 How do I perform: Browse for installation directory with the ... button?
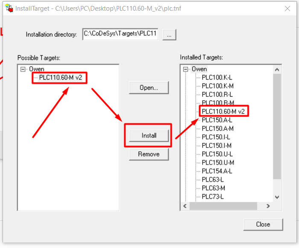coord(169,35)
